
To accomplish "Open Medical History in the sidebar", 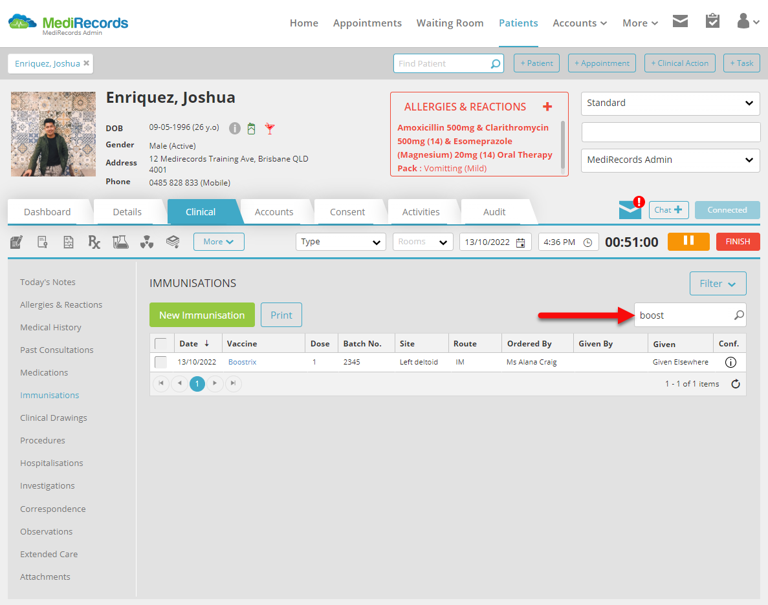I will 50,328.
